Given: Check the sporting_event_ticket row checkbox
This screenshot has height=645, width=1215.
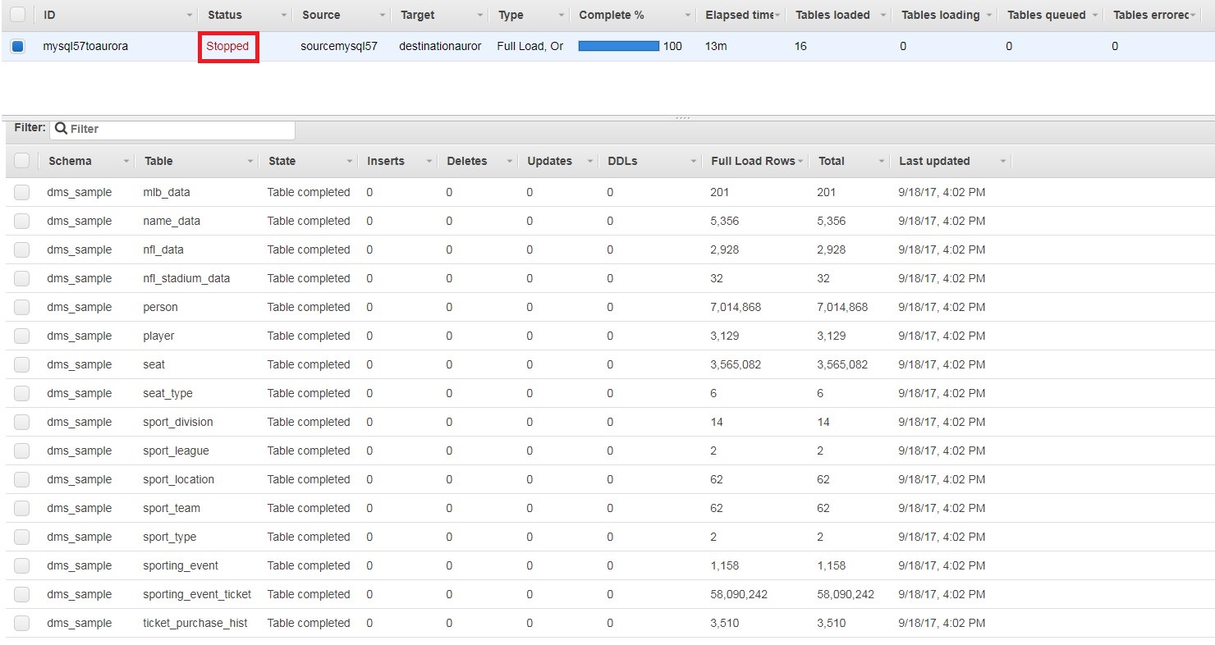Looking at the screenshot, I should [x=22, y=594].
